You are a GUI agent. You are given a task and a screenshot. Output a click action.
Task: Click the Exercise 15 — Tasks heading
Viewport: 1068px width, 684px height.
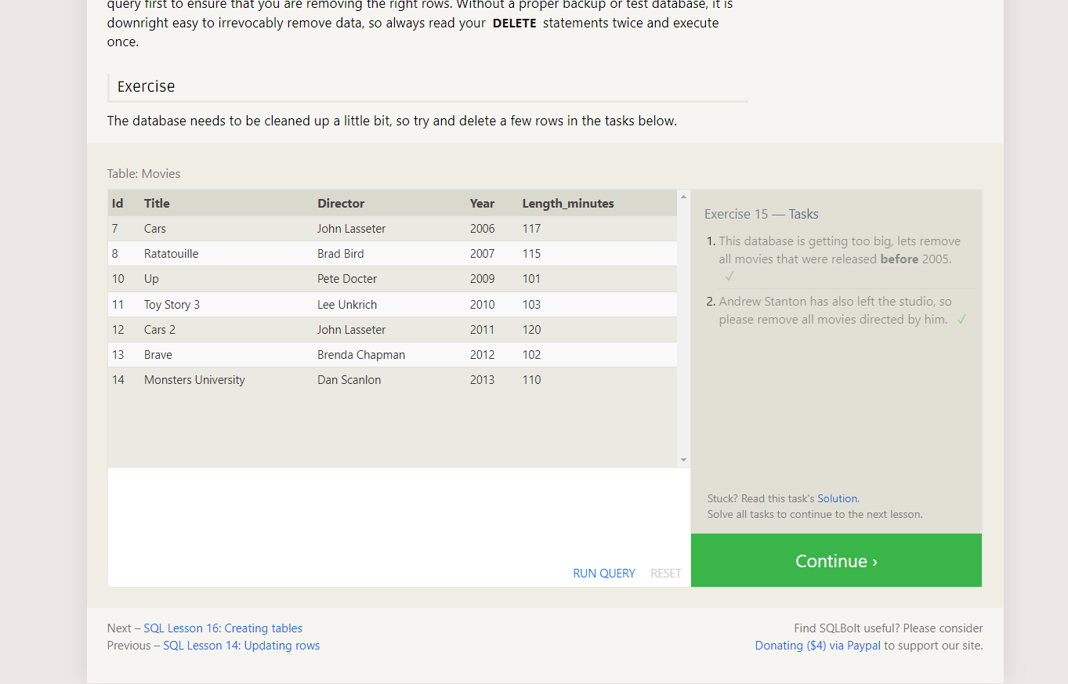[762, 214]
